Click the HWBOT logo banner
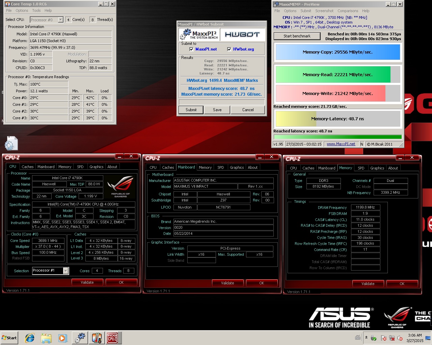Image resolution: width=432 pixels, height=345 pixels. [x=242, y=34]
